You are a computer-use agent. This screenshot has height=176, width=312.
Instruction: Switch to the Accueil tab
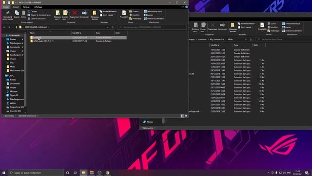pyautogui.click(x=16, y=7)
